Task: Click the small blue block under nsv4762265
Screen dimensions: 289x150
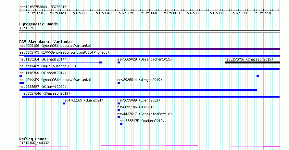Action: (64, 103)
